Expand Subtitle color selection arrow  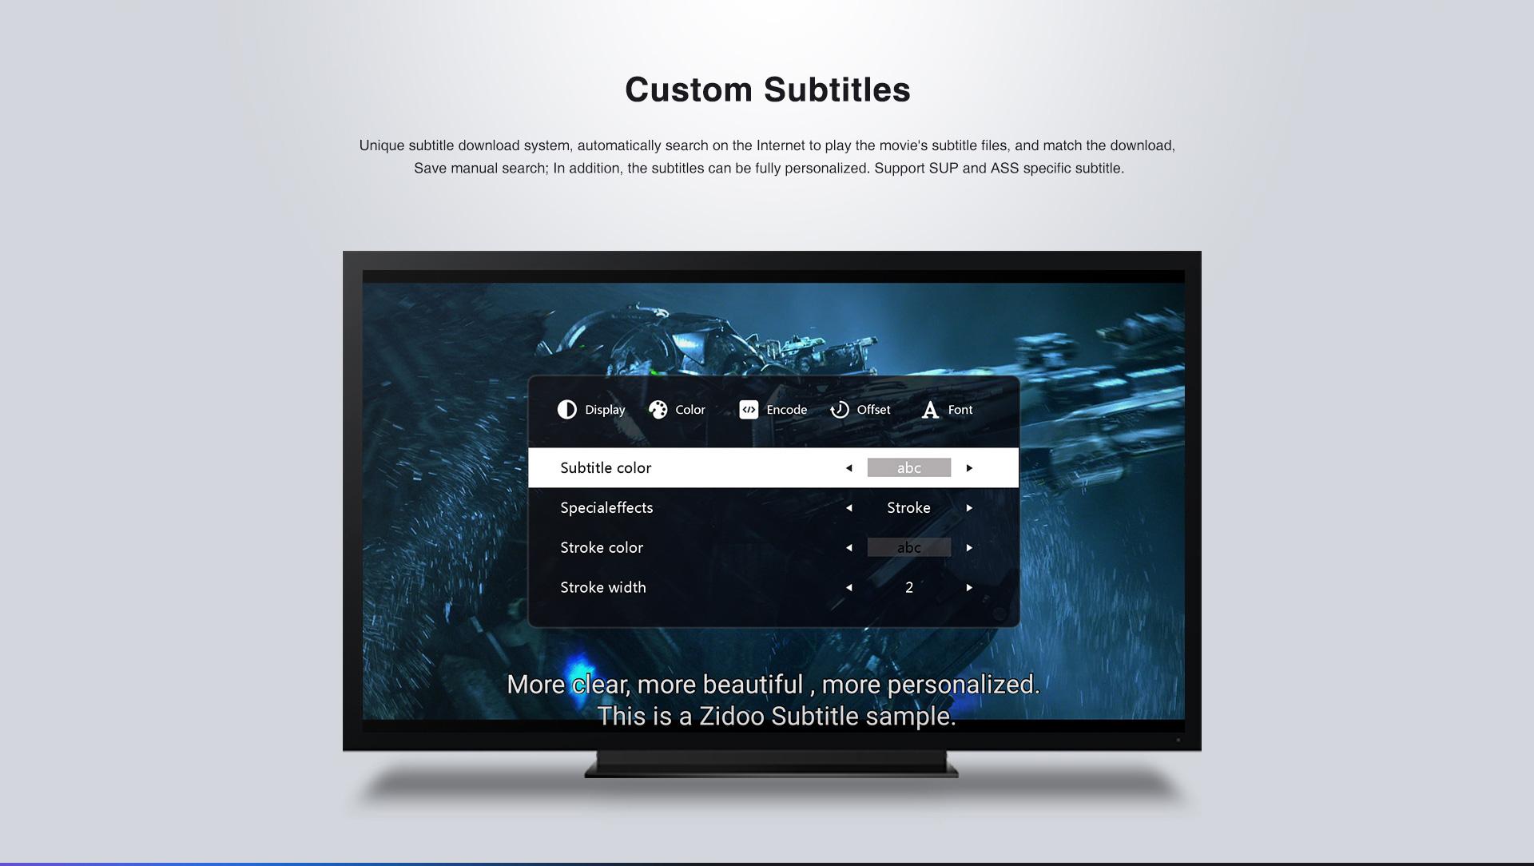(x=969, y=467)
